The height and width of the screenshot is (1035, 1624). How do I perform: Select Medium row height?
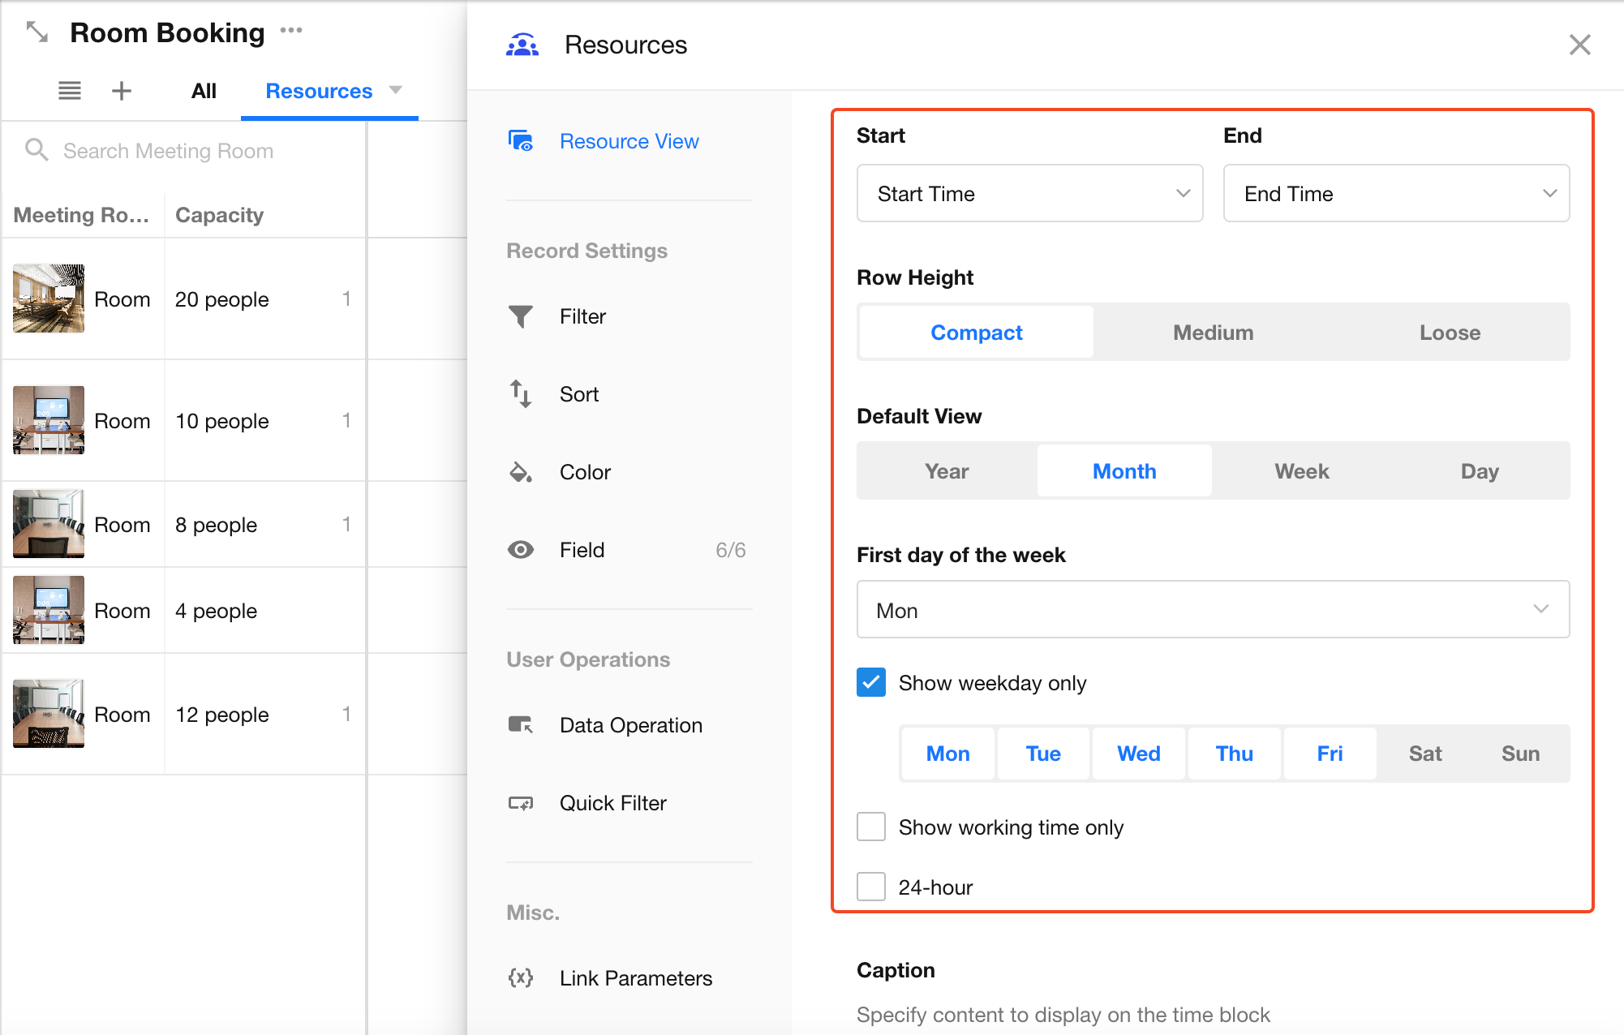point(1213,333)
